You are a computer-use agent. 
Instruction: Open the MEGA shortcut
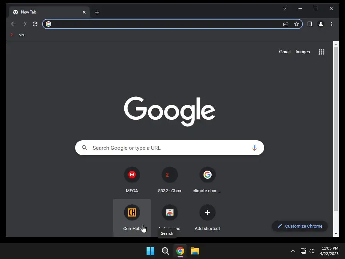[x=132, y=180]
